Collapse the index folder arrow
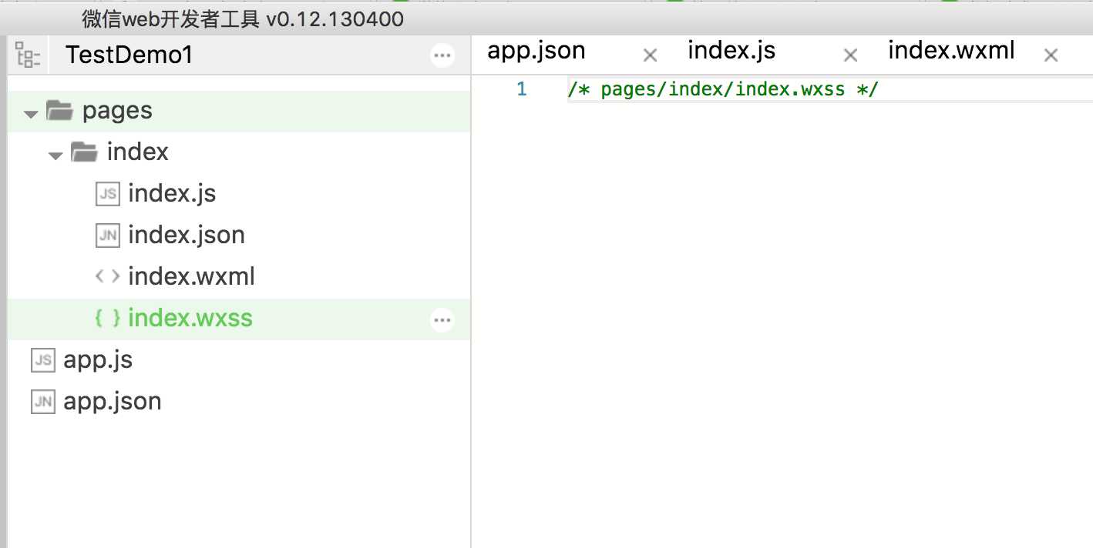 [55, 155]
